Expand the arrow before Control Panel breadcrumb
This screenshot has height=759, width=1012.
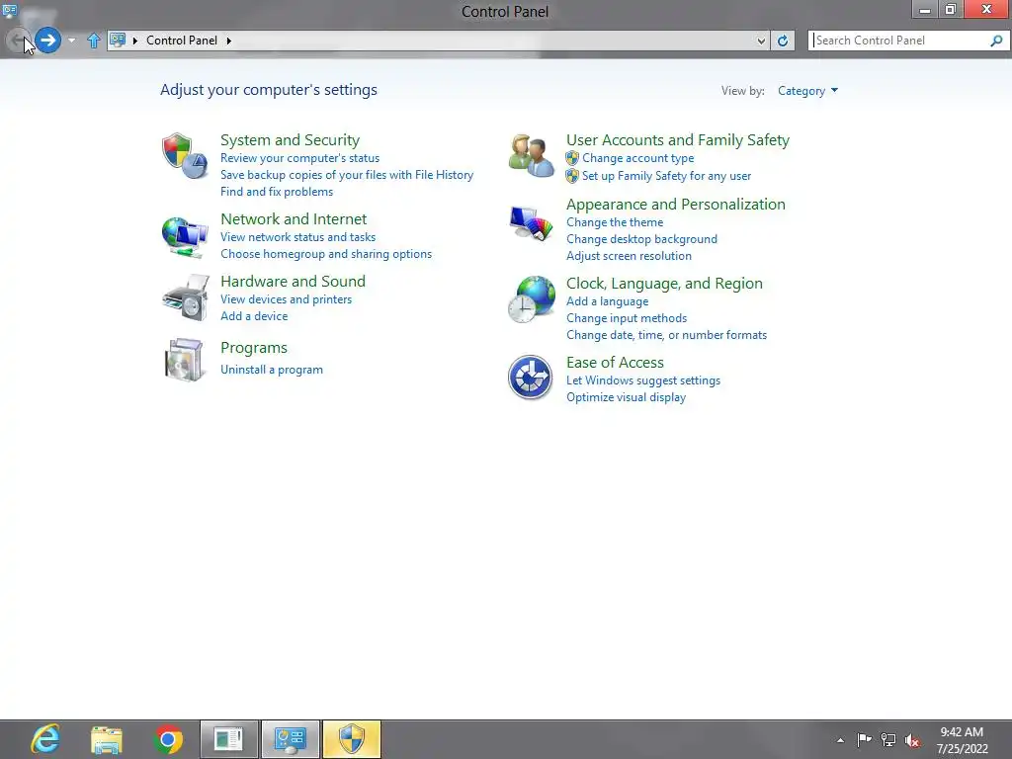click(x=134, y=41)
